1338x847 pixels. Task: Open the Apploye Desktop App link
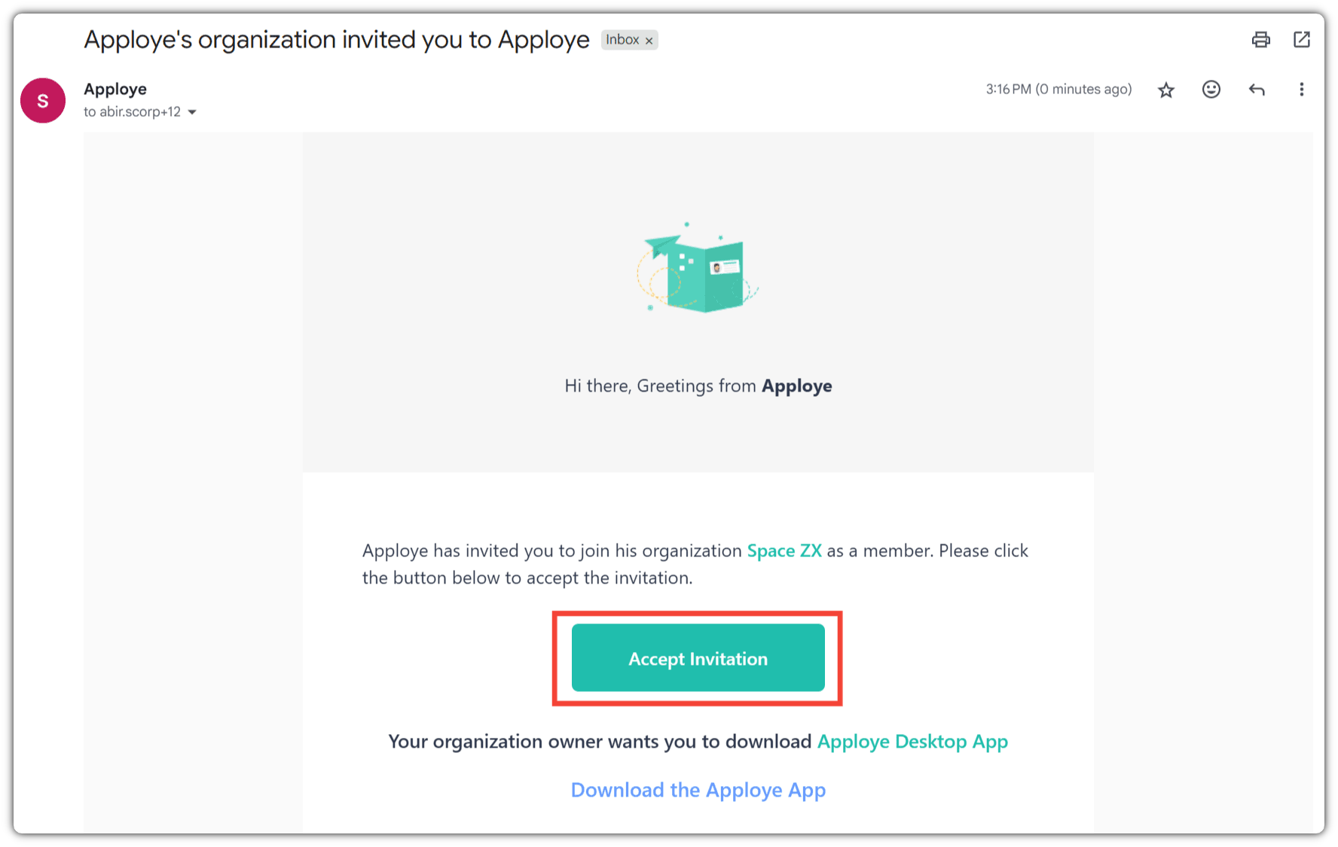[912, 742]
